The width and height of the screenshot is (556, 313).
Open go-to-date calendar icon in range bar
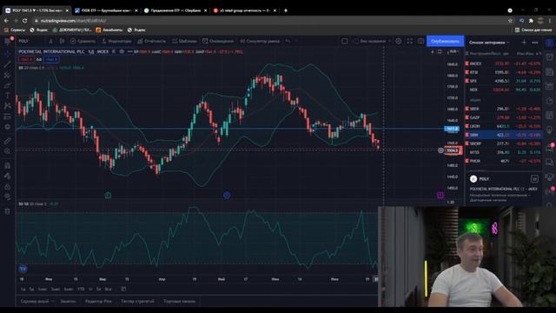click(123, 290)
